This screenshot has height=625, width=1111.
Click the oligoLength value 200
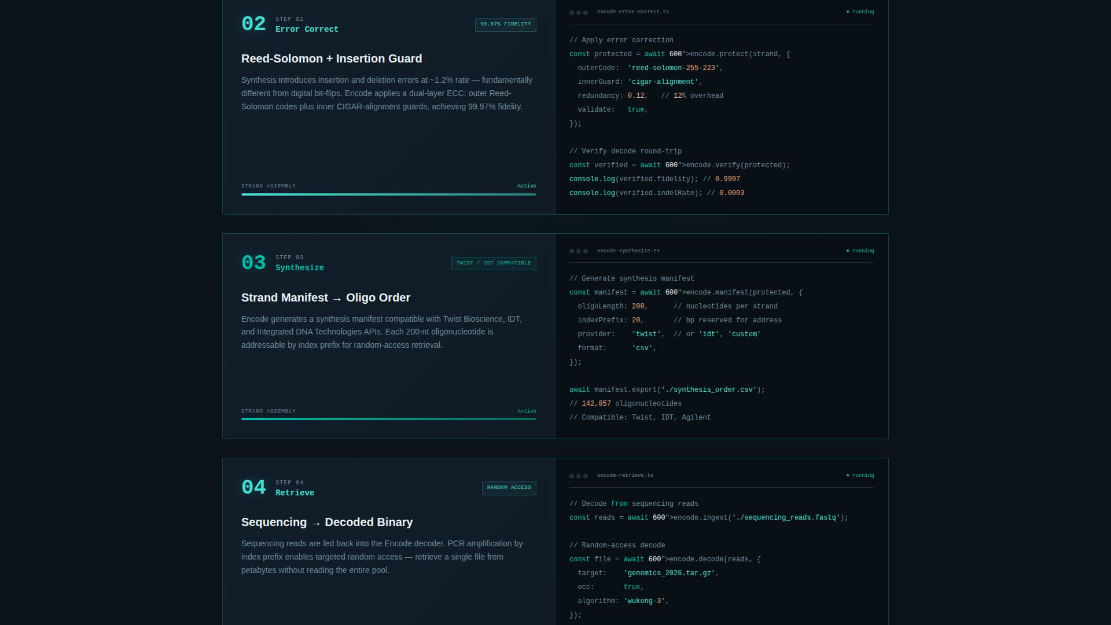(x=638, y=306)
